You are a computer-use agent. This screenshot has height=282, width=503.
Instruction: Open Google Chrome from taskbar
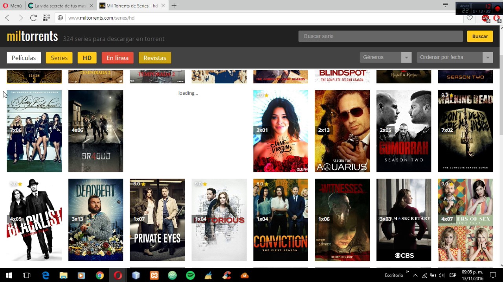coord(100,275)
